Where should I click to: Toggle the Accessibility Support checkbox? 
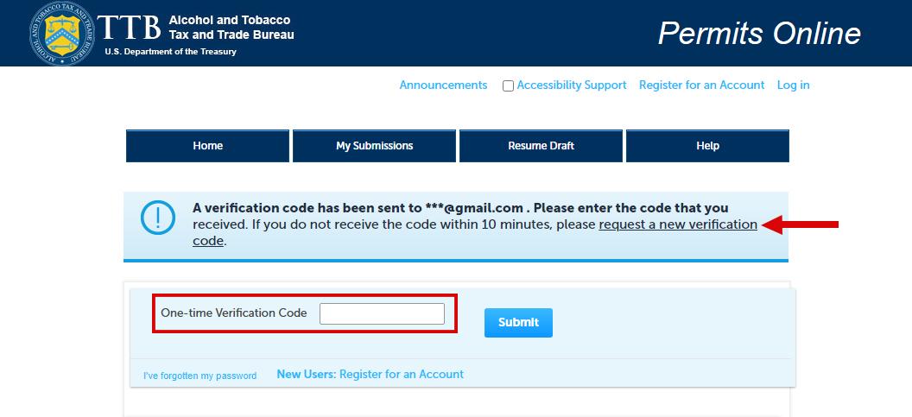(x=508, y=85)
